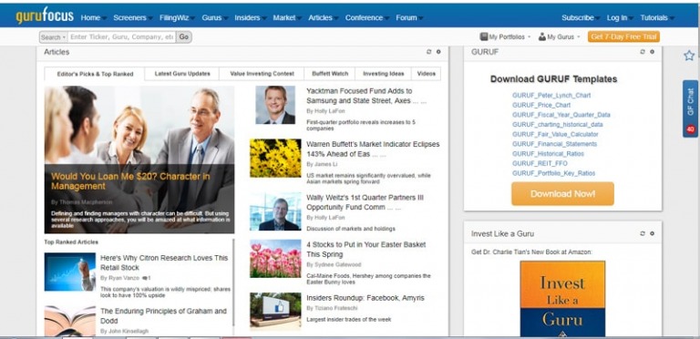
Task: Click the pink tulips article thumbnail
Action: pyautogui.click(x=275, y=259)
